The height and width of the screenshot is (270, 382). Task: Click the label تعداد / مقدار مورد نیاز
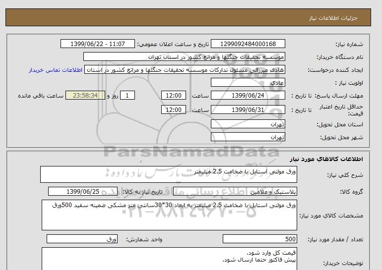point(335,240)
